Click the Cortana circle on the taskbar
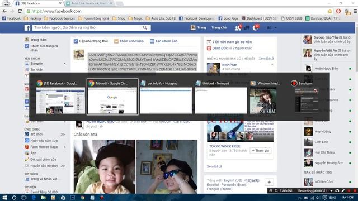 (14, 198)
